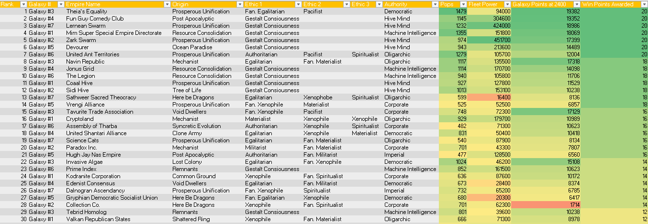Select the Clone Army origin cell
This screenshot has width=648, height=224.
(x=207, y=133)
